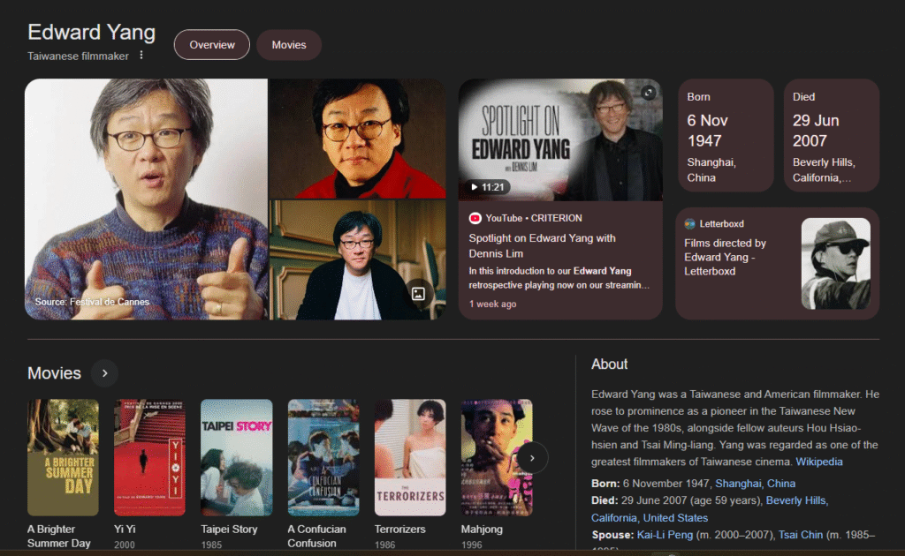This screenshot has width=905, height=556.
Task: Click the Letterboxd logo icon
Action: coord(689,224)
